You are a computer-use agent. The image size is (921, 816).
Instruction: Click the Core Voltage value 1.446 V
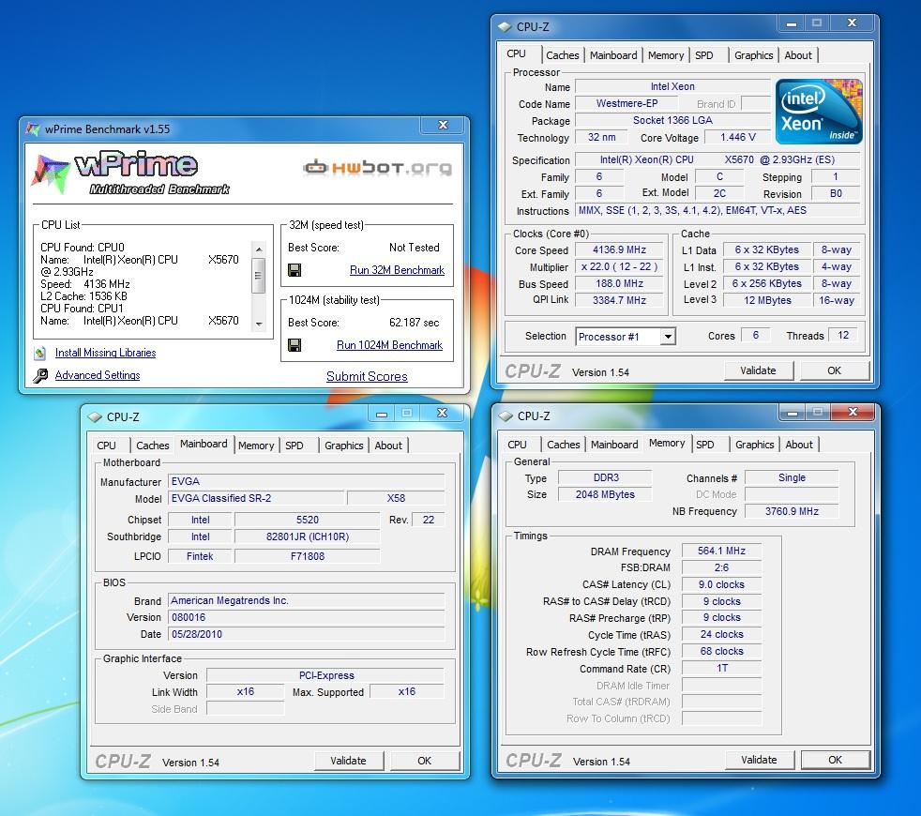point(738,138)
